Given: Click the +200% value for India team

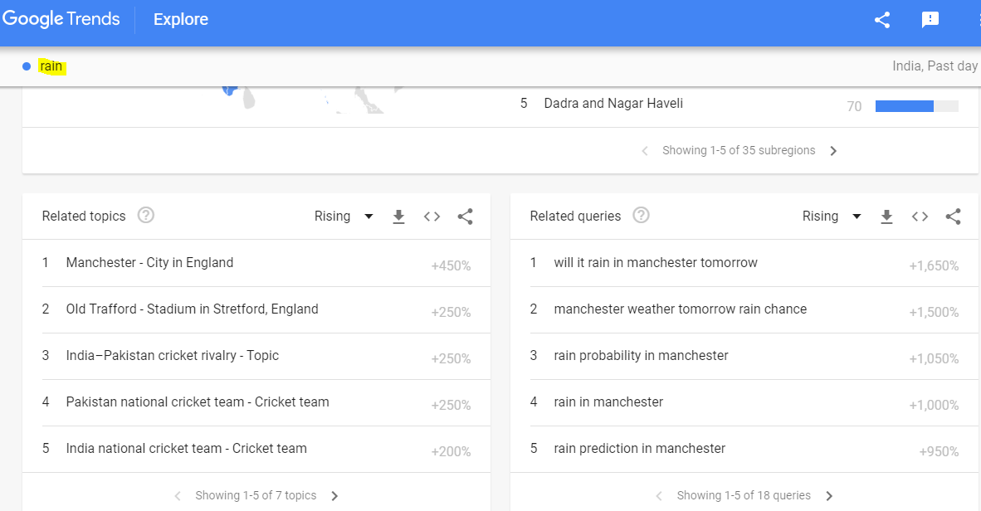Looking at the screenshot, I should tap(451, 451).
